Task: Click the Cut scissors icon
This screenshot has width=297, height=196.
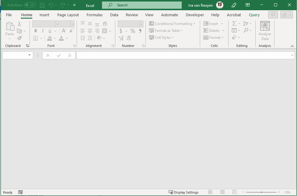Action: [20, 24]
